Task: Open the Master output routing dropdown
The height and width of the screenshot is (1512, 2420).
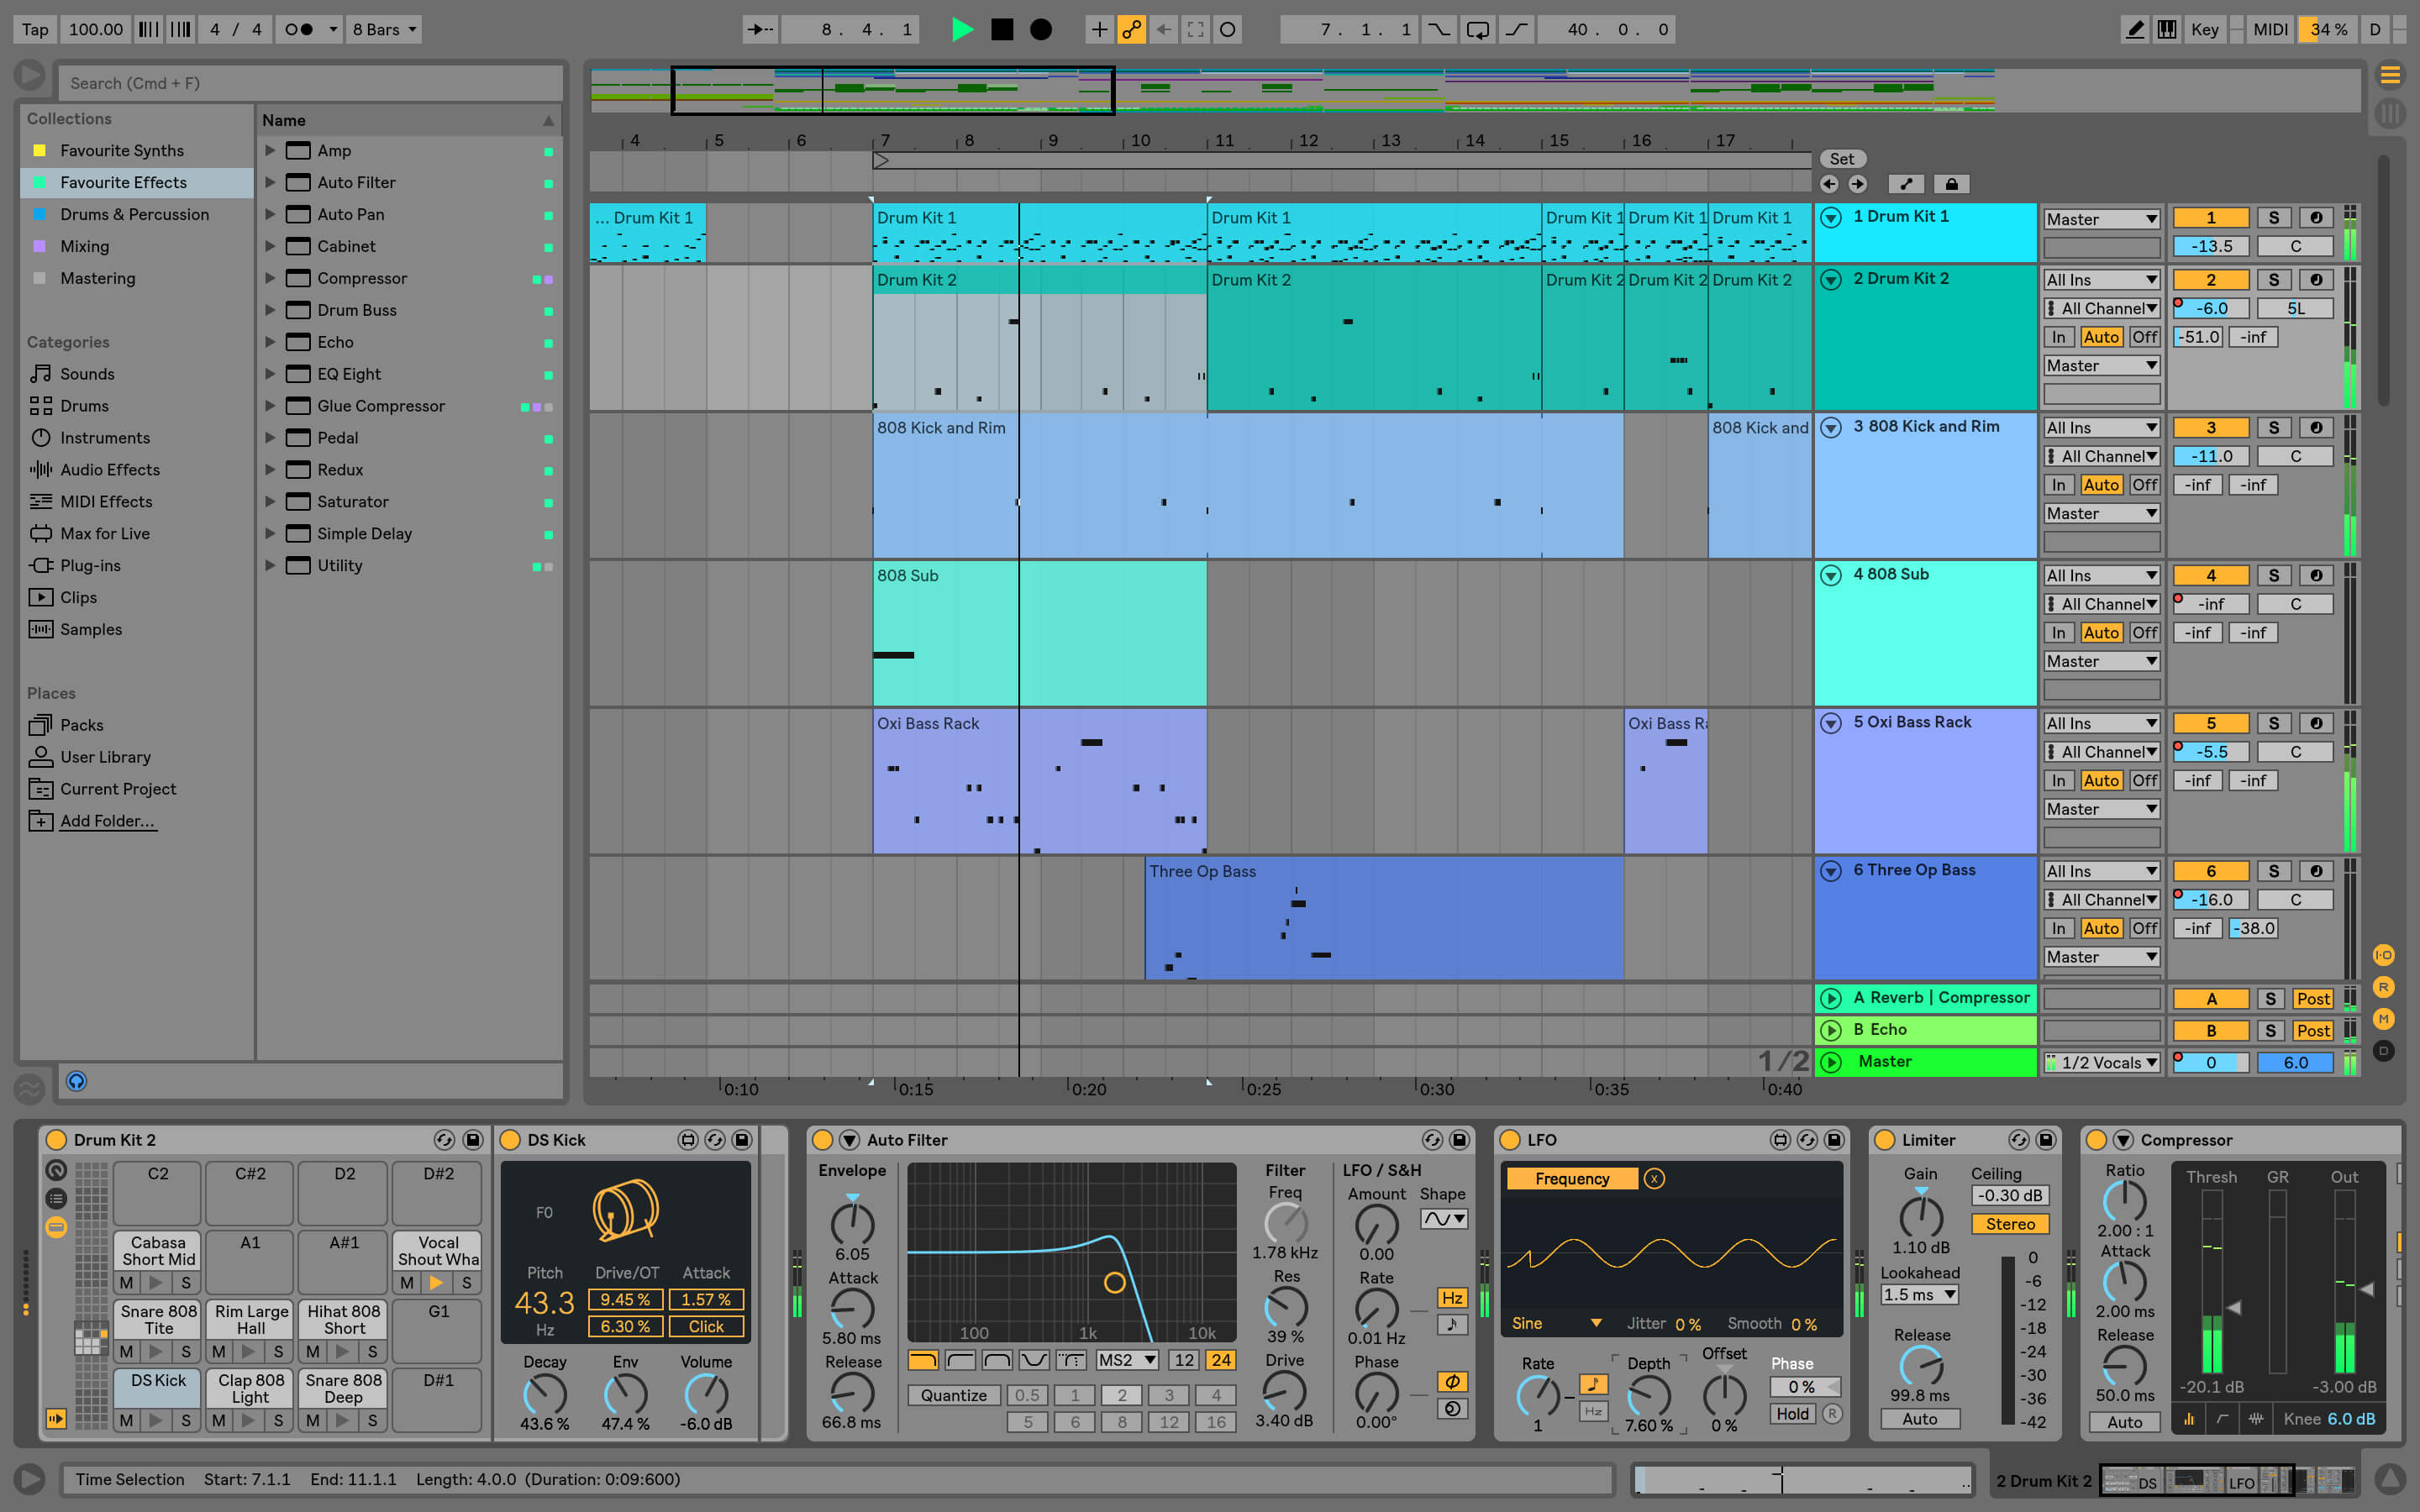Action: pos(2102,1061)
